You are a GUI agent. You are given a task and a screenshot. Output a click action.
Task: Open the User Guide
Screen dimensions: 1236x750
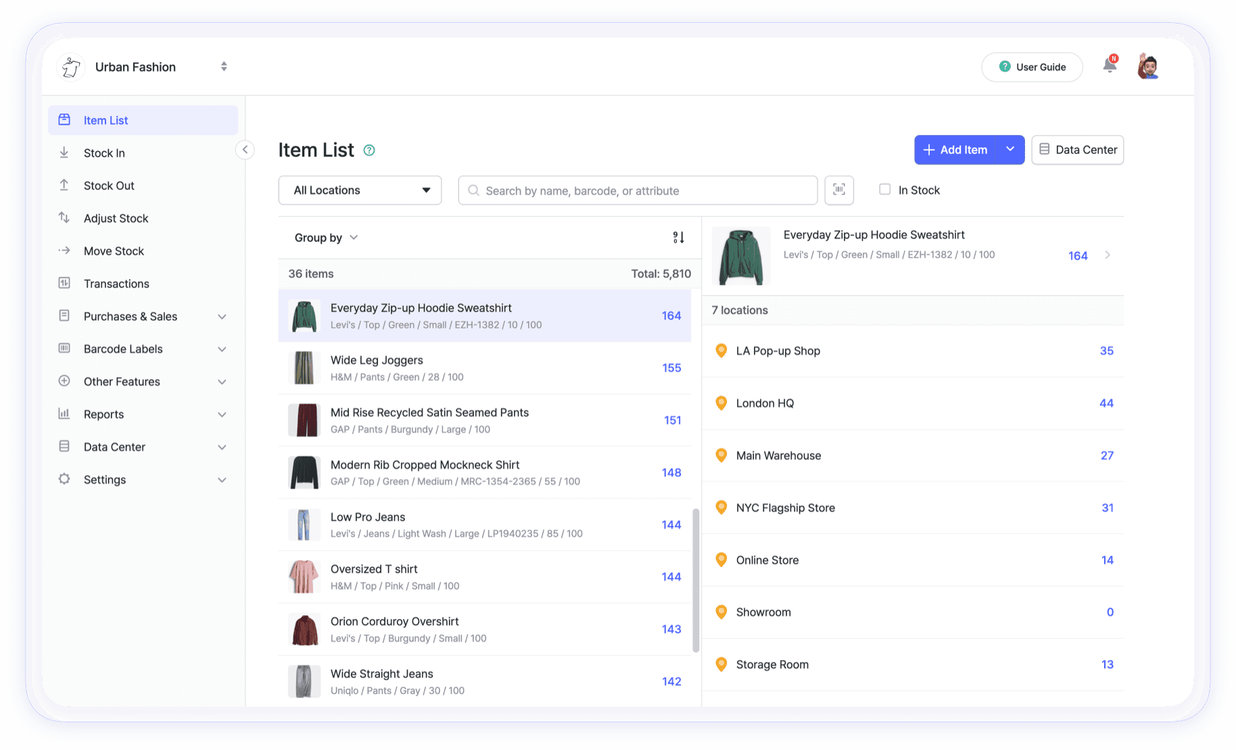coord(1032,67)
